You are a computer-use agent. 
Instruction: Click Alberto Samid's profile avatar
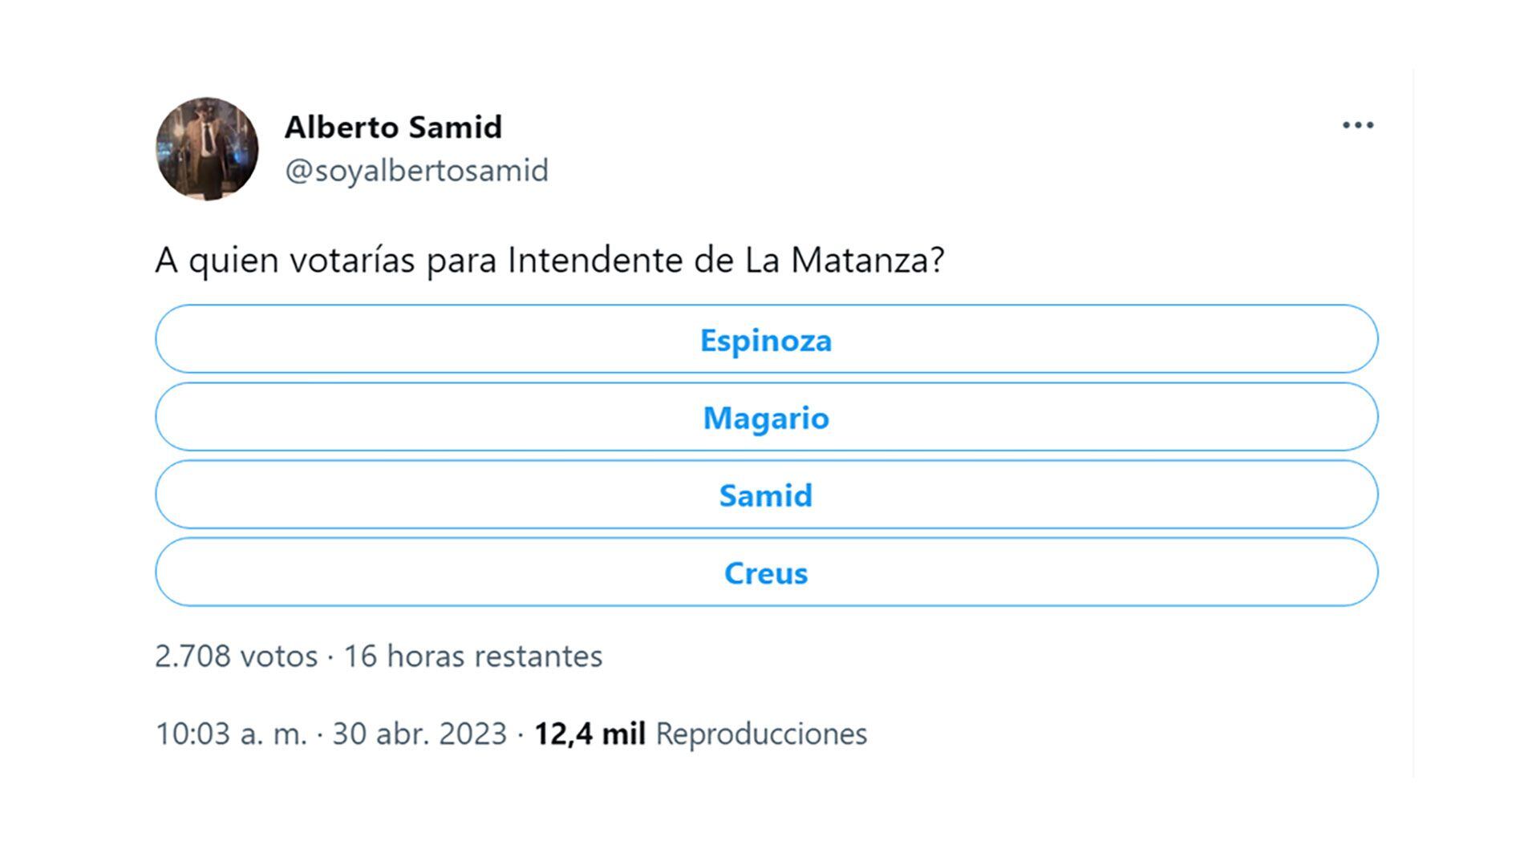207,149
